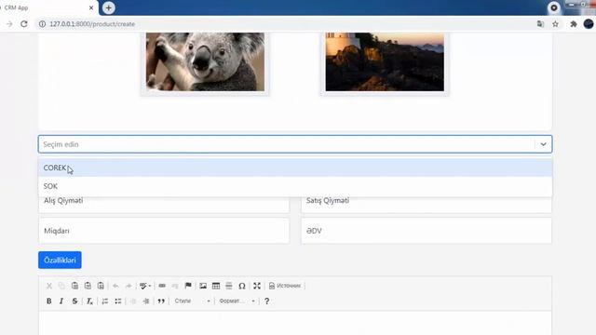Insert a horizontal line

(229, 286)
